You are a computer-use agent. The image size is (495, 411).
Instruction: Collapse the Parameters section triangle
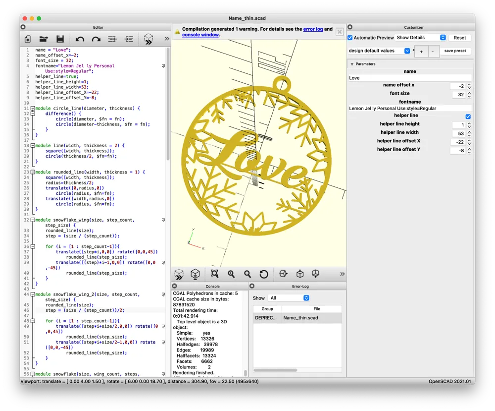(x=352, y=64)
